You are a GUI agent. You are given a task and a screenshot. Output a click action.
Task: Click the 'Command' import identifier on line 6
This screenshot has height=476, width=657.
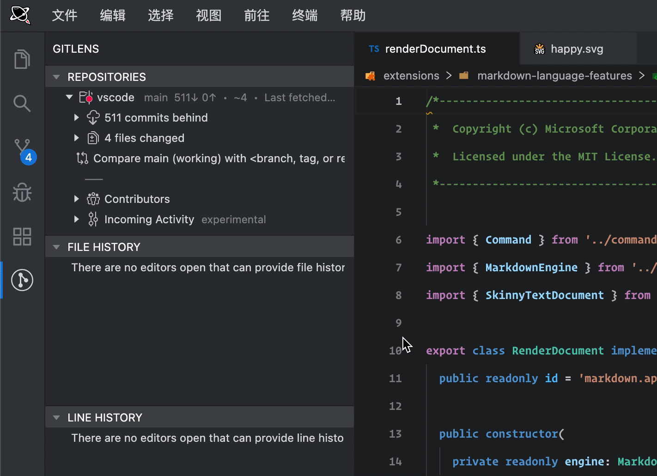[x=508, y=240]
